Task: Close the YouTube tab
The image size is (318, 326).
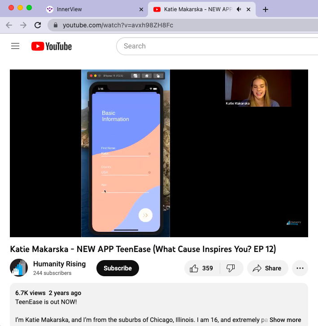Action: pos(248,9)
